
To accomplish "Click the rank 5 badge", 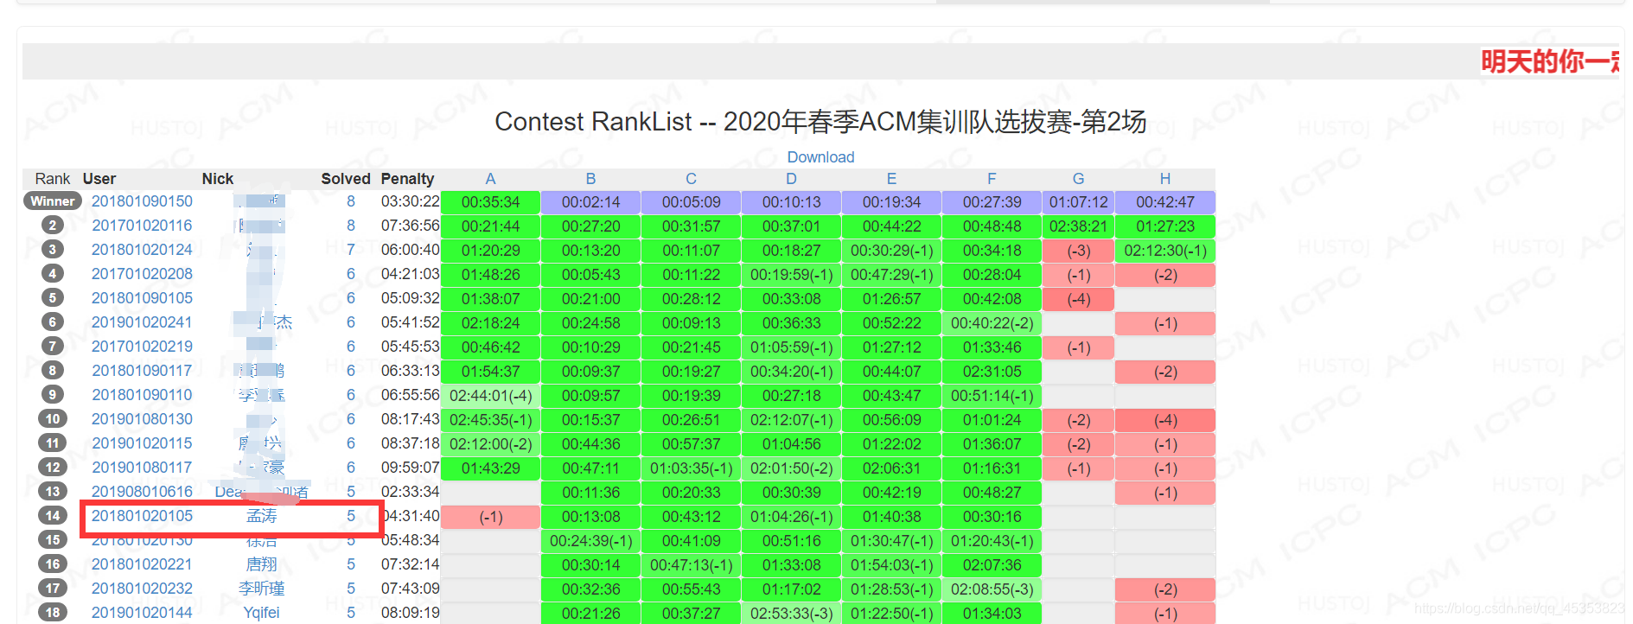I will 53,298.
